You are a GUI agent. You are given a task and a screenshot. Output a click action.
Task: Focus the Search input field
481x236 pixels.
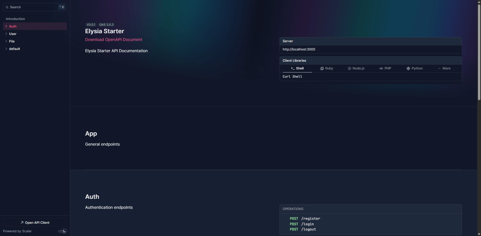[35, 7]
